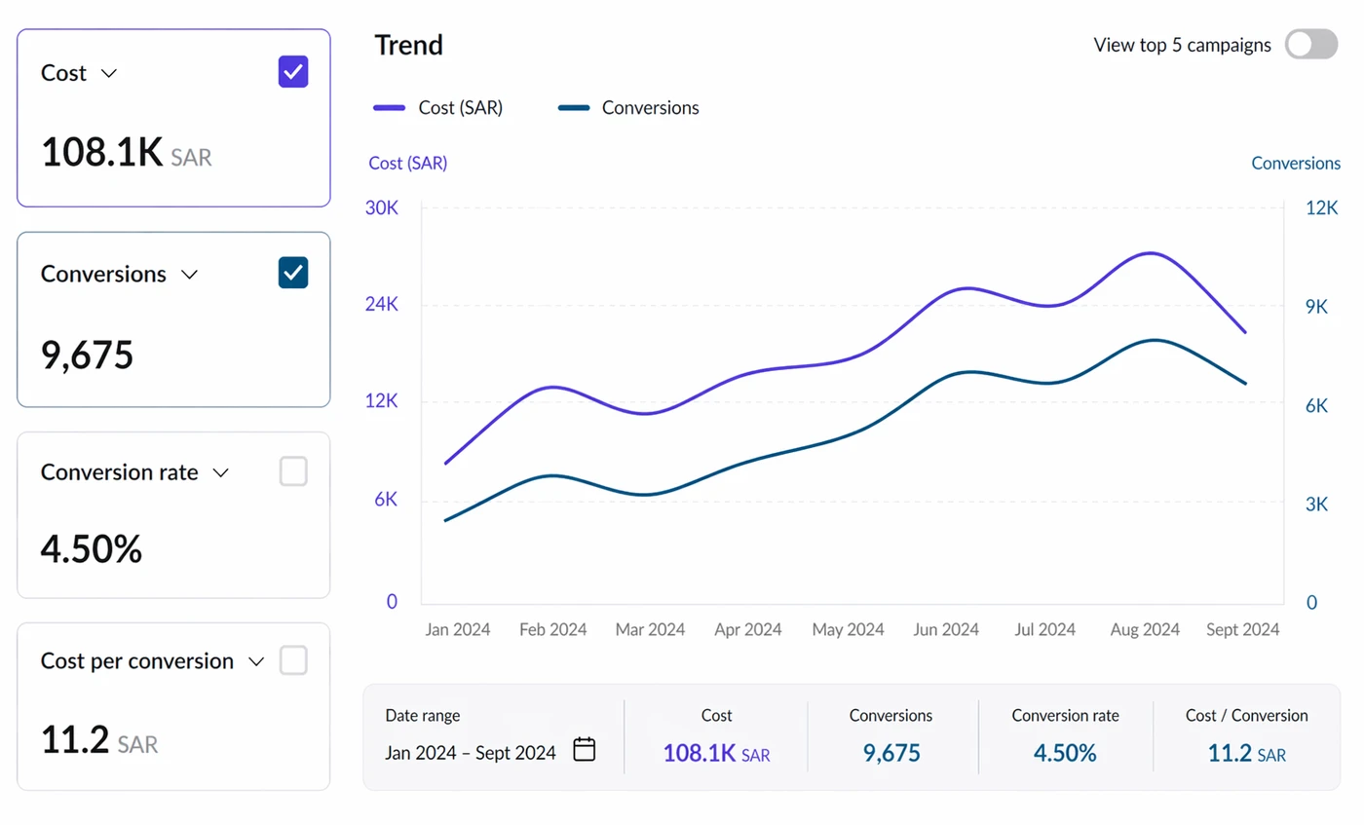Open the Jan 2024 – Sept 2024 date range
The image size is (1364, 825).
tap(471, 753)
